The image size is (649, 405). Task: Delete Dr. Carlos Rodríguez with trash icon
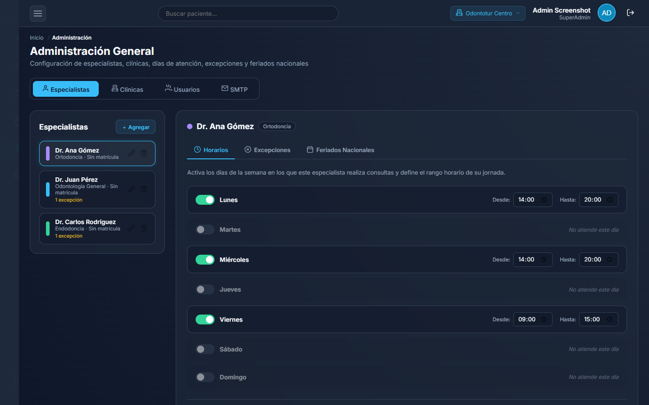point(144,229)
